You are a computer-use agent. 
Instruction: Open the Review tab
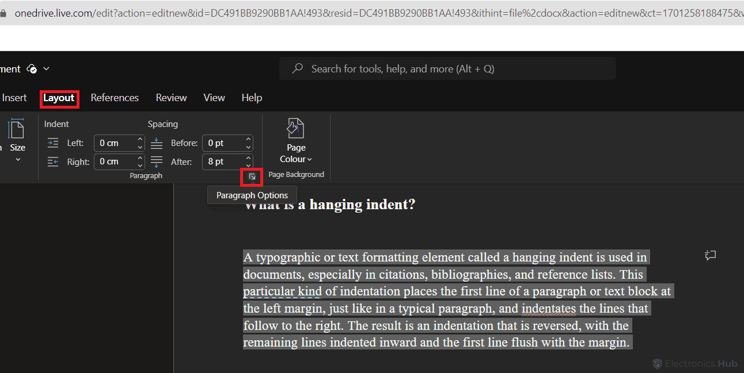(x=171, y=98)
